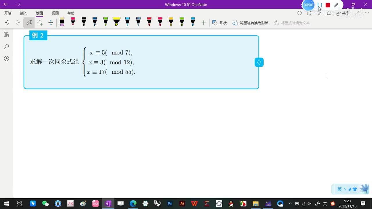Image resolution: width=372 pixels, height=209 pixels.
Task: Open the 帮助 Help tab
Action: (x=71, y=13)
